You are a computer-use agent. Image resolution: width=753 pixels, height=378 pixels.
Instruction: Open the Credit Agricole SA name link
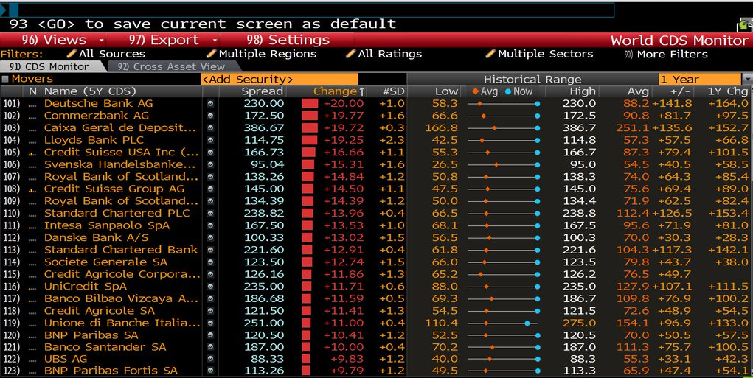[100, 311]
